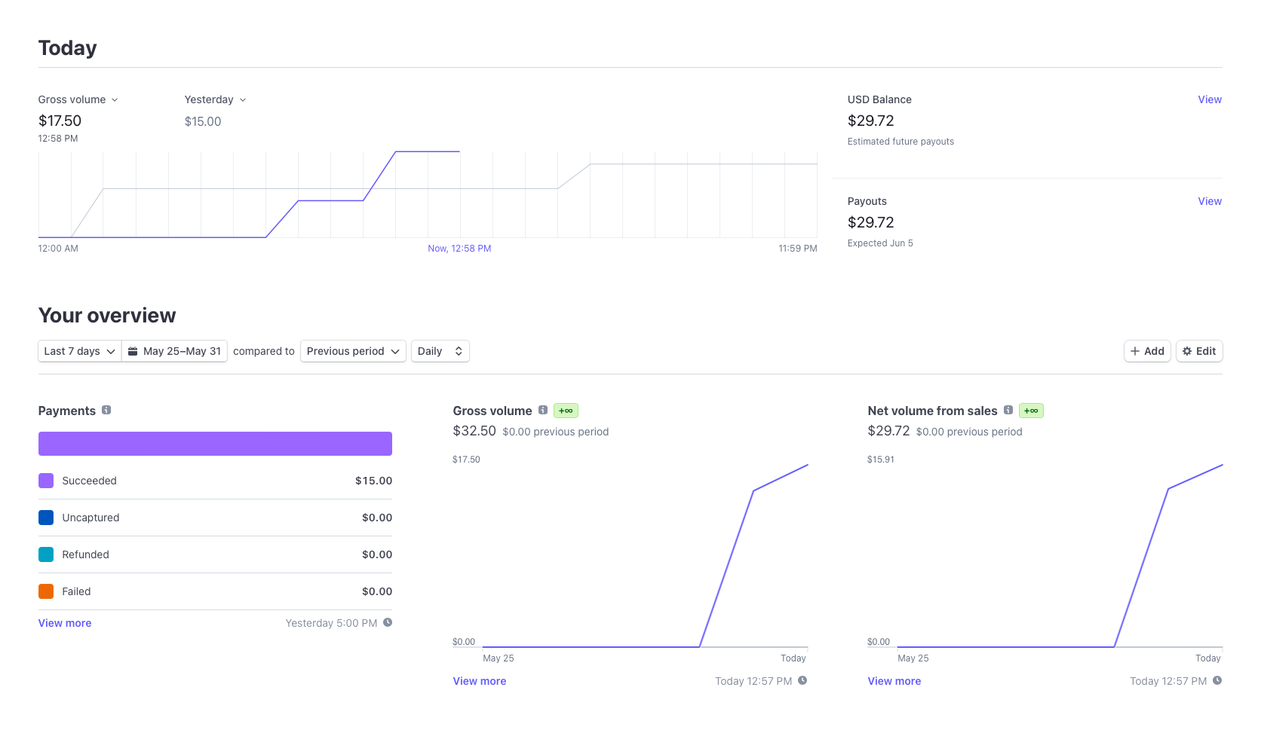Image resolution: width=1261 pixels, height=733 pixels.
Task: Click clock icon under Gross volume chart
Action: (802, 680)
